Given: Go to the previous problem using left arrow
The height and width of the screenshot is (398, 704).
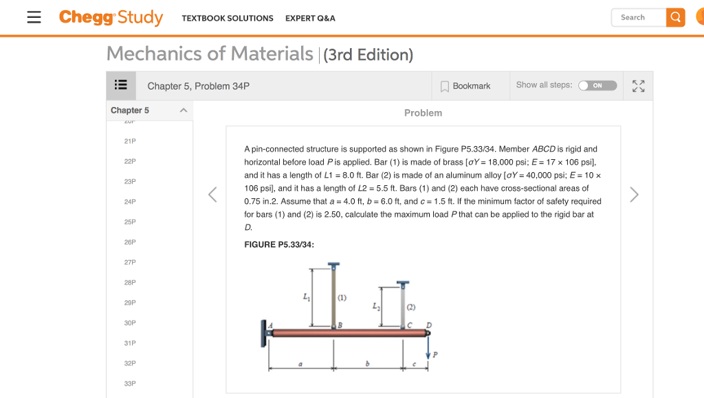Looking at the screenshot, I should click(212, 194).
